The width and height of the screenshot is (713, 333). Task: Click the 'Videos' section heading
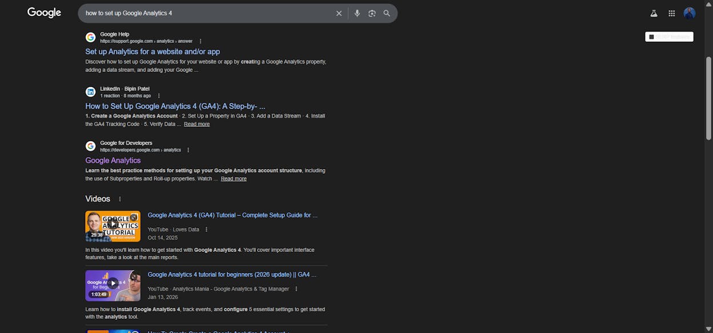tap(98, 199)
